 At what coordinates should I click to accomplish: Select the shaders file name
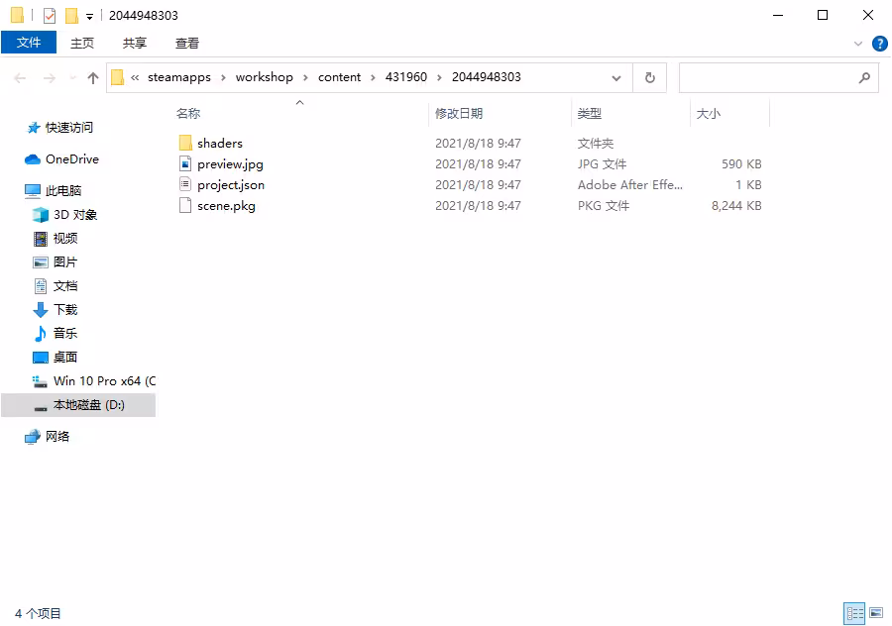click(220, 144)
